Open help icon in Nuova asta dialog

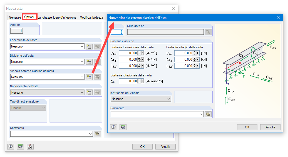tap(11, 146)
